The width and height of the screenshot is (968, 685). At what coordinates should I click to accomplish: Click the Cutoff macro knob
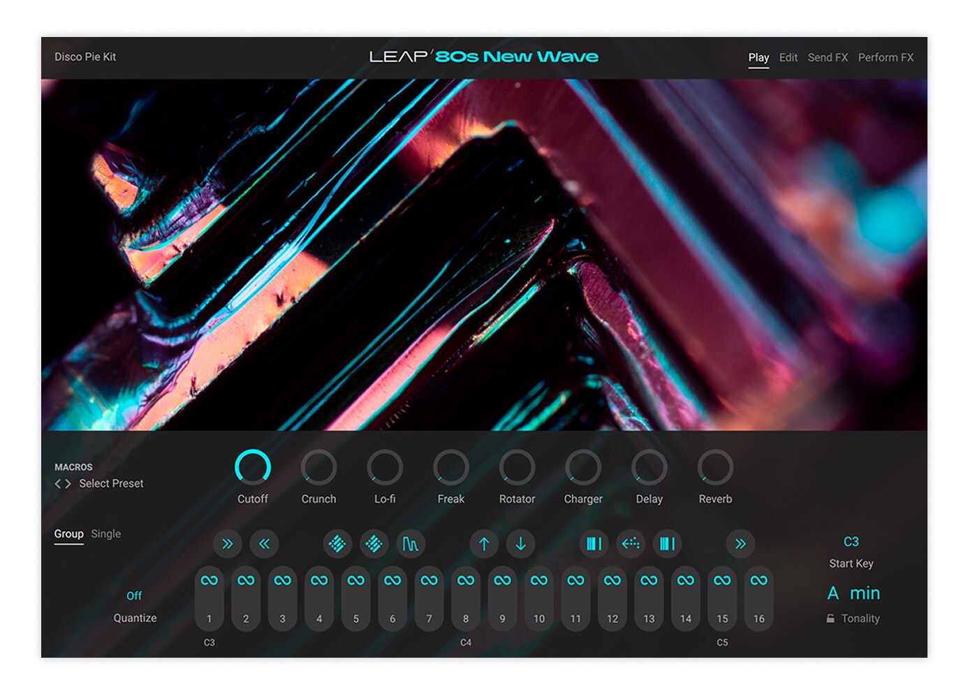253,467
